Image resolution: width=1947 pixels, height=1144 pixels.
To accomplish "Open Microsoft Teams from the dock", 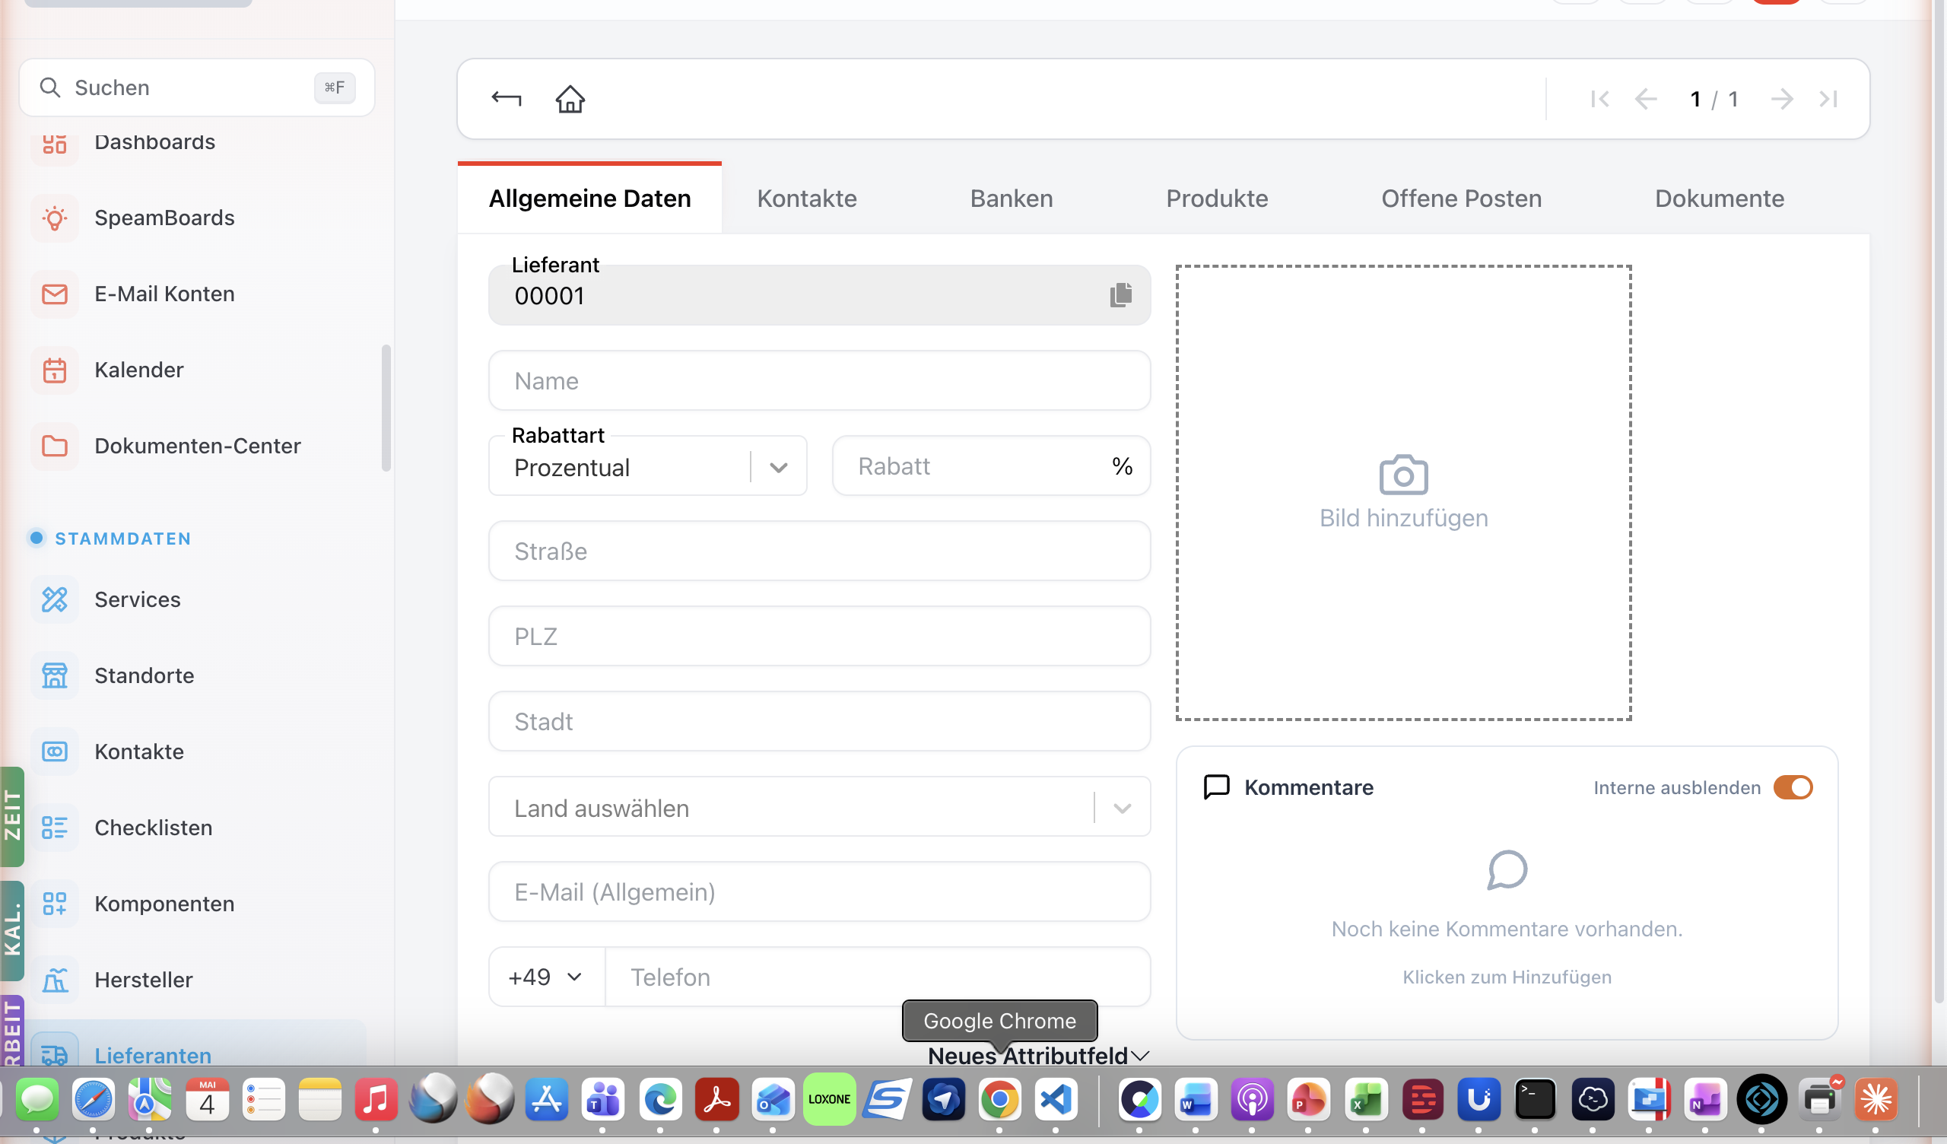I will tap(603, 1099).
